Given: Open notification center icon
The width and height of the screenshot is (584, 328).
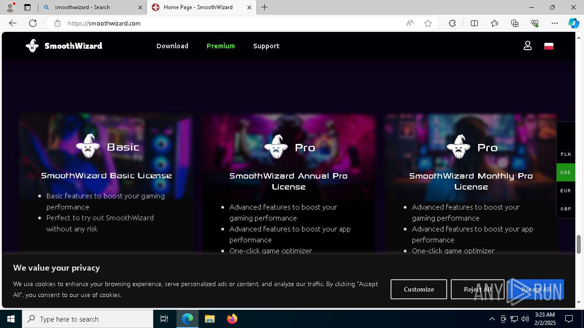Looking at the screenshot, I should tap(569, 319).
